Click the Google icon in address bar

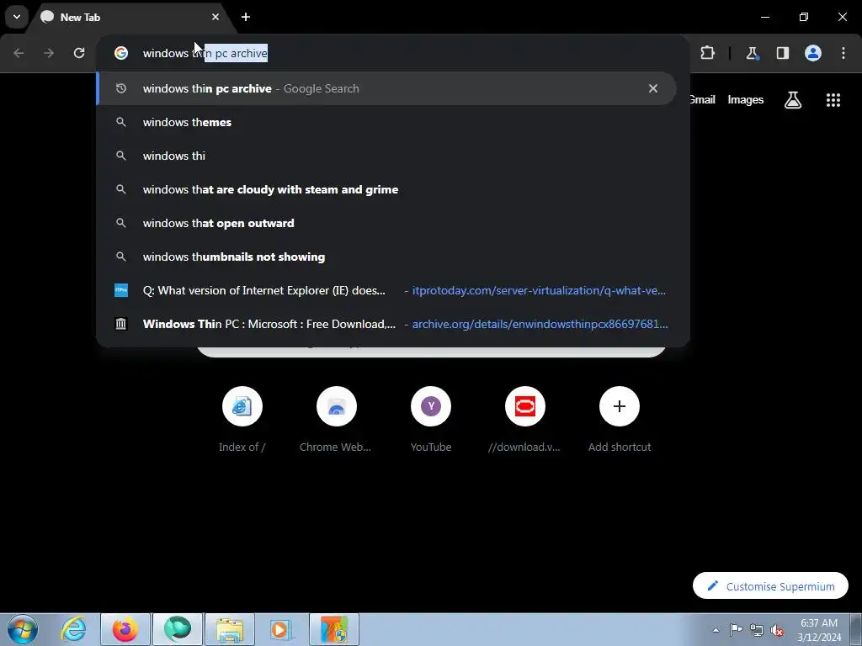[121, 53]
